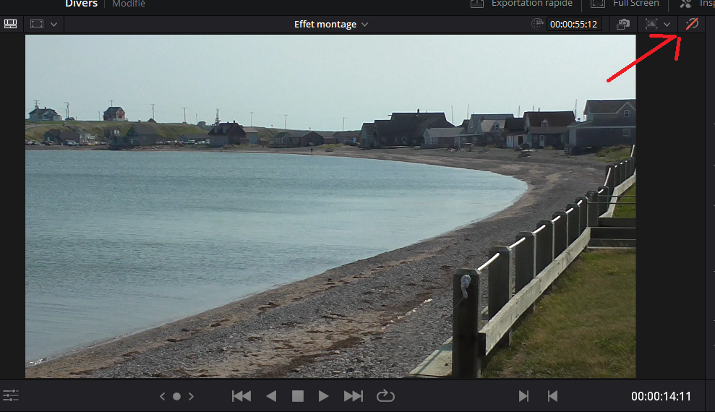The height and width of the screenshot is (412, 715).
Task: Click the viewer tools sliders icon
Action: (11, 395)
